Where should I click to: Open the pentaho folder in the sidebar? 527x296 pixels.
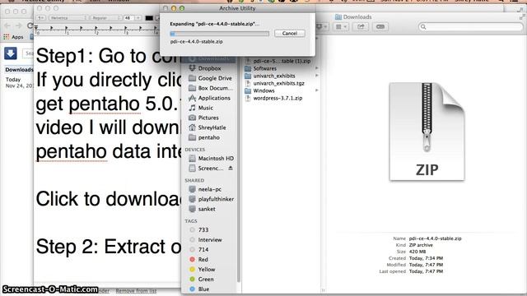click(208, 137)
